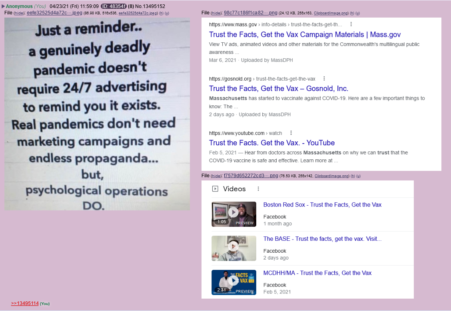451x311 pixels.
Task: Open 'Trust the Facts' Mass.gov result title
Action: [x=305, y=34]
